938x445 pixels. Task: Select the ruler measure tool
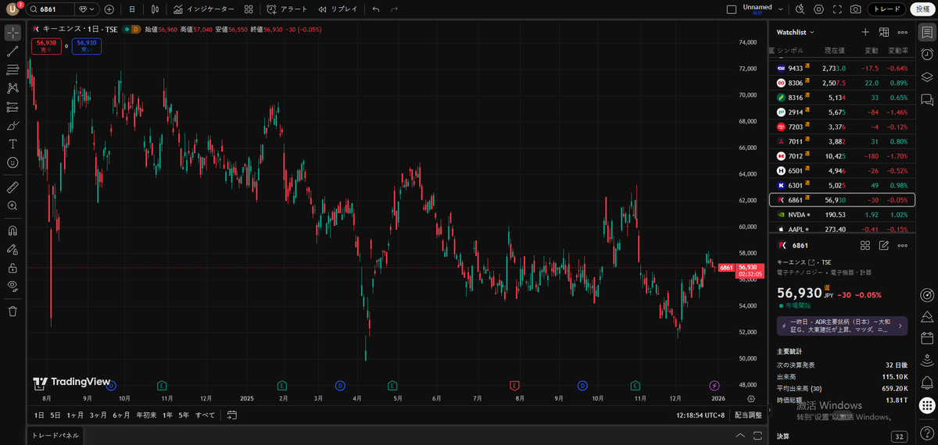click(x=13, y=187)
